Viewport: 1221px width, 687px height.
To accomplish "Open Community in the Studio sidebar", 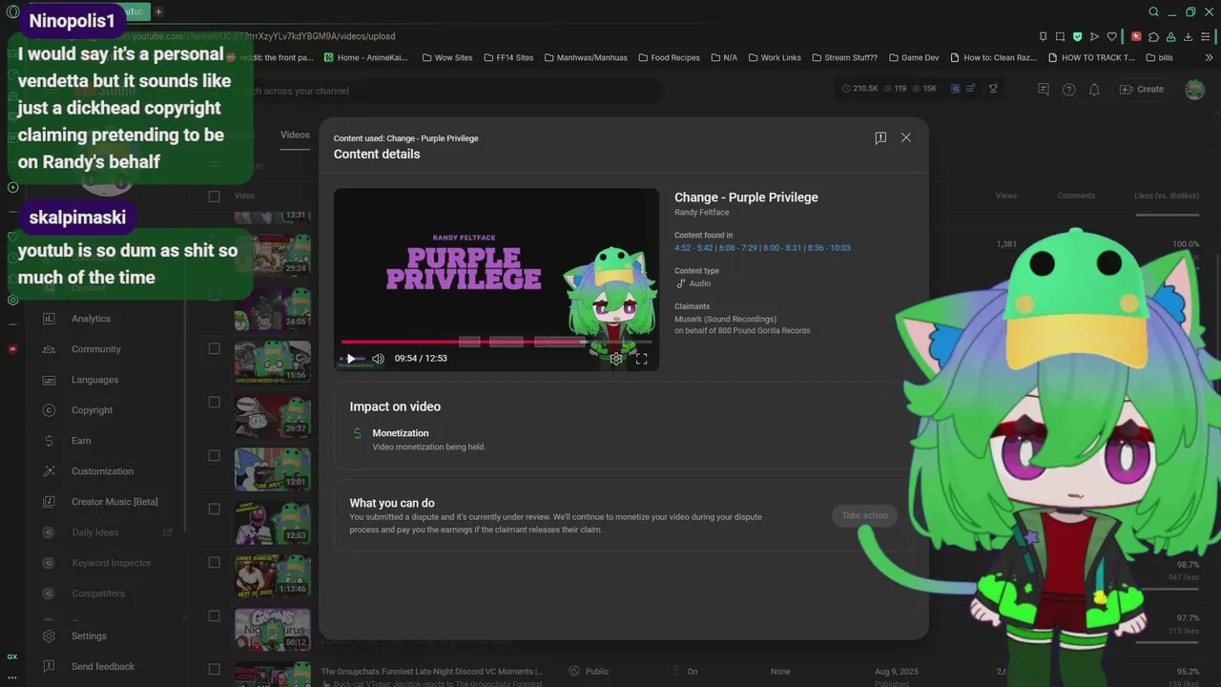I will [95, 349].
